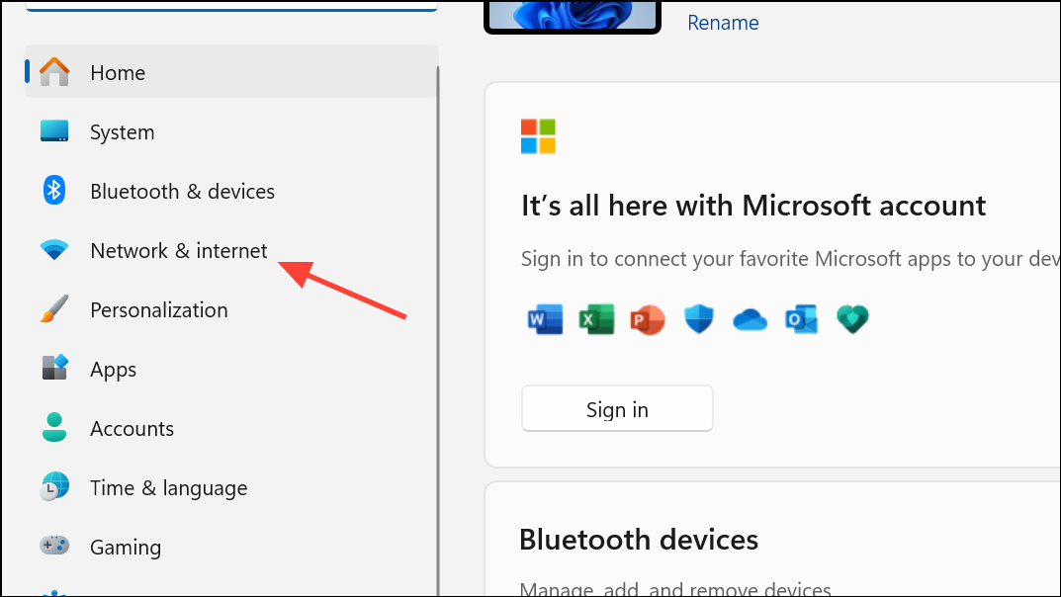Click the OneDrive cloud icon
Viewport: 1061px width, 597px height.
[750, 320]
